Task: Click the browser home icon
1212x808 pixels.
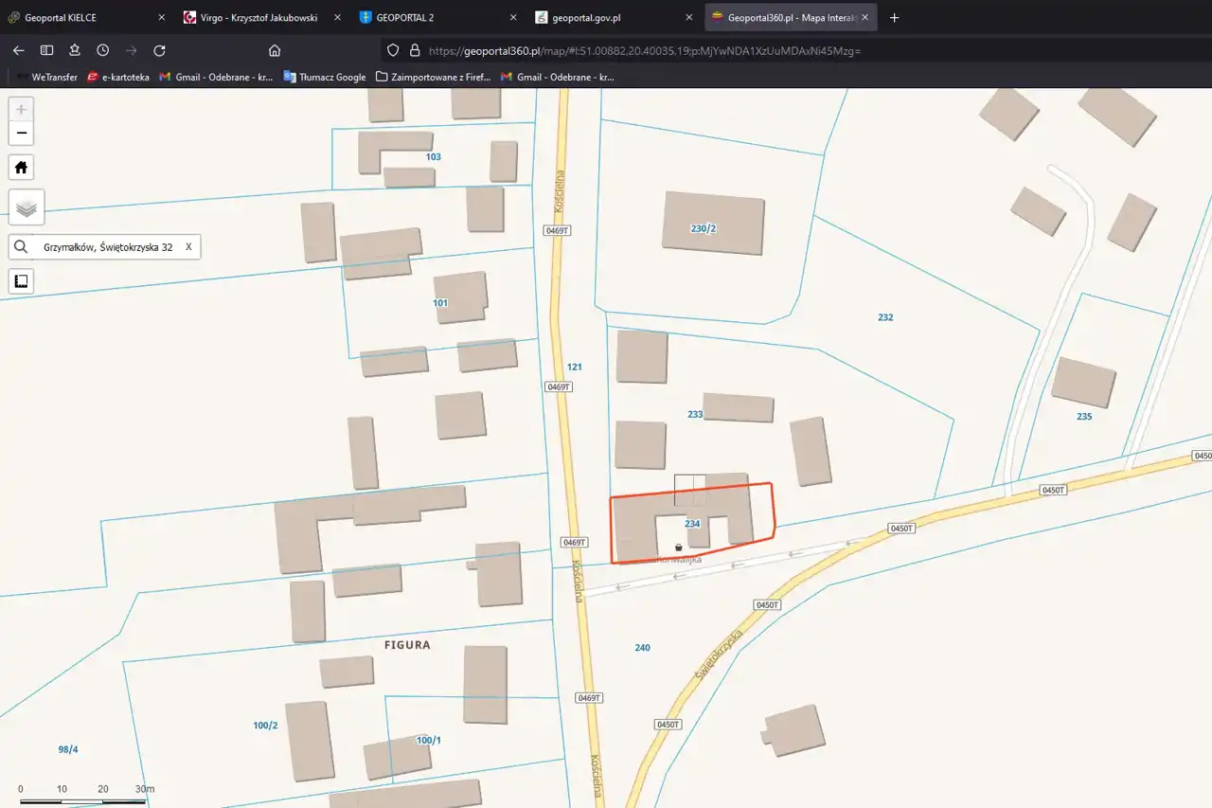Action: 275,50
